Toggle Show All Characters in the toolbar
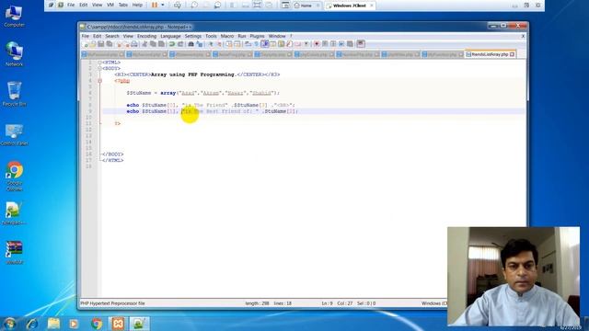589x331 pixels. click(x=257, y=44)
